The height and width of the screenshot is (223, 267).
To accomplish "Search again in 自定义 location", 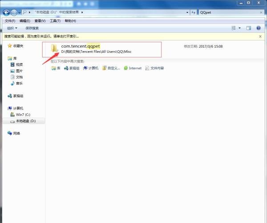I will 111,68.
